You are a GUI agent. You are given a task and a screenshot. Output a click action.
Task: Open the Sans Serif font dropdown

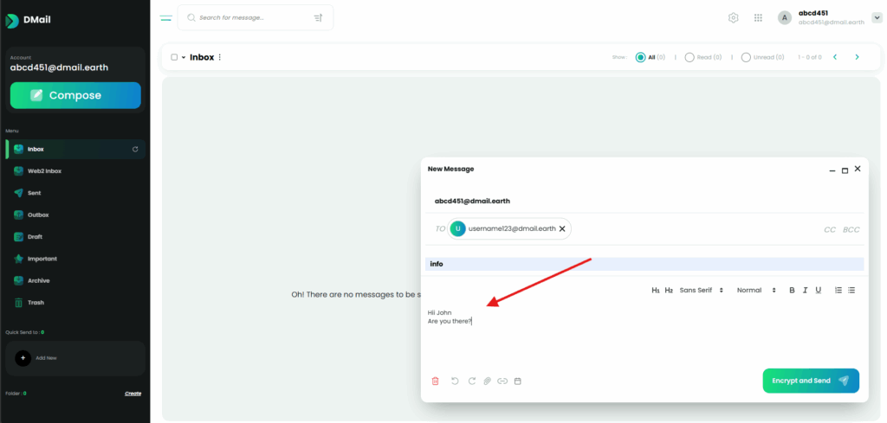702,290
